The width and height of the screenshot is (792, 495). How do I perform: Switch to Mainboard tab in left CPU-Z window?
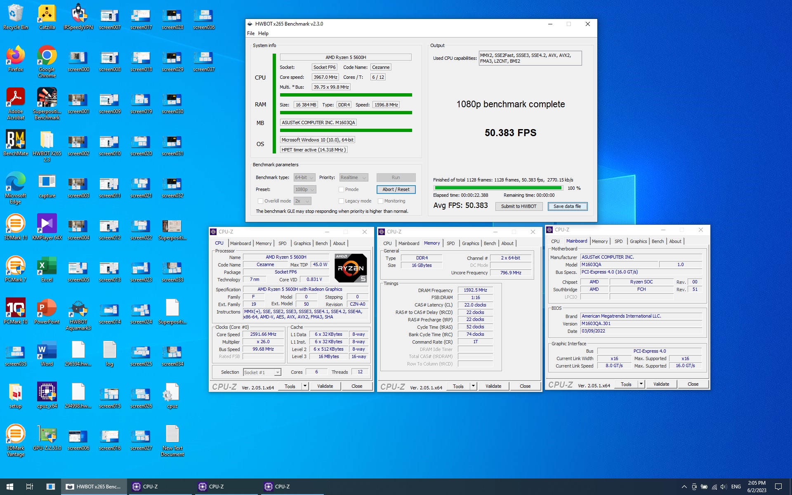240,243
